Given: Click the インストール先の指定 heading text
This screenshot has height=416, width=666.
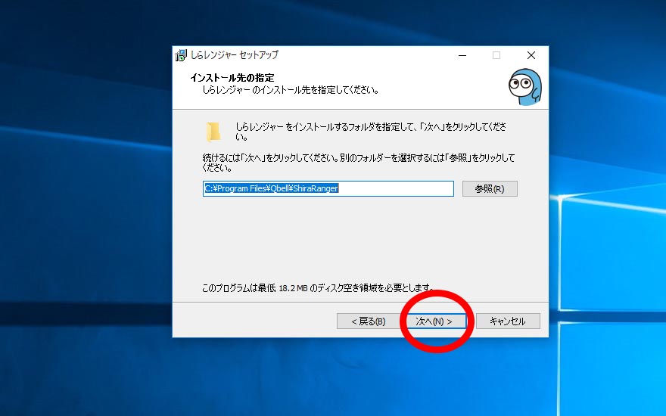Looking at the screenshot, I should tap(232, 78).
